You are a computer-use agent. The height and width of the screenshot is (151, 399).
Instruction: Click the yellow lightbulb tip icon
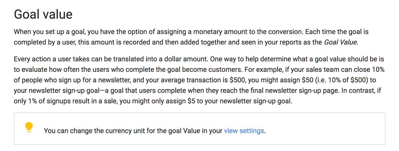[x=29, y=127]
